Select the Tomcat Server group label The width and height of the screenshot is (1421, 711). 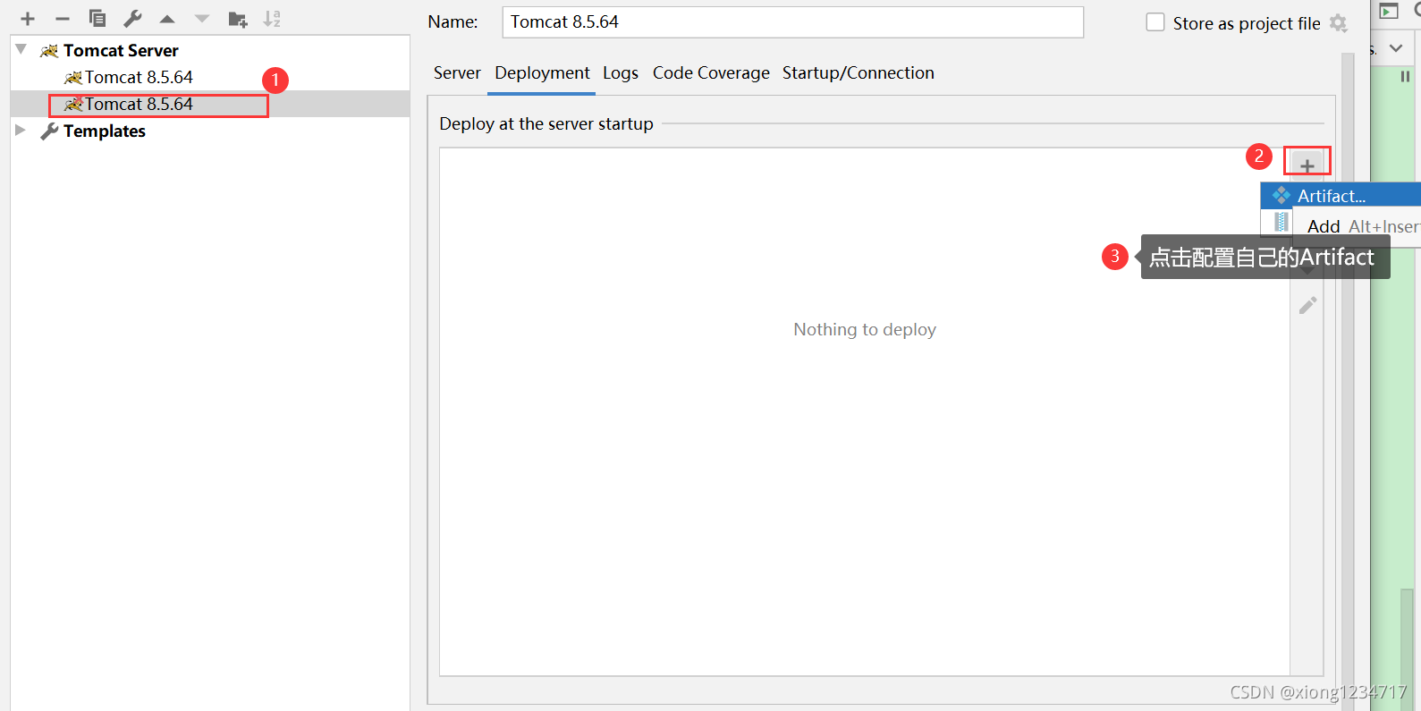pos(121,50)
